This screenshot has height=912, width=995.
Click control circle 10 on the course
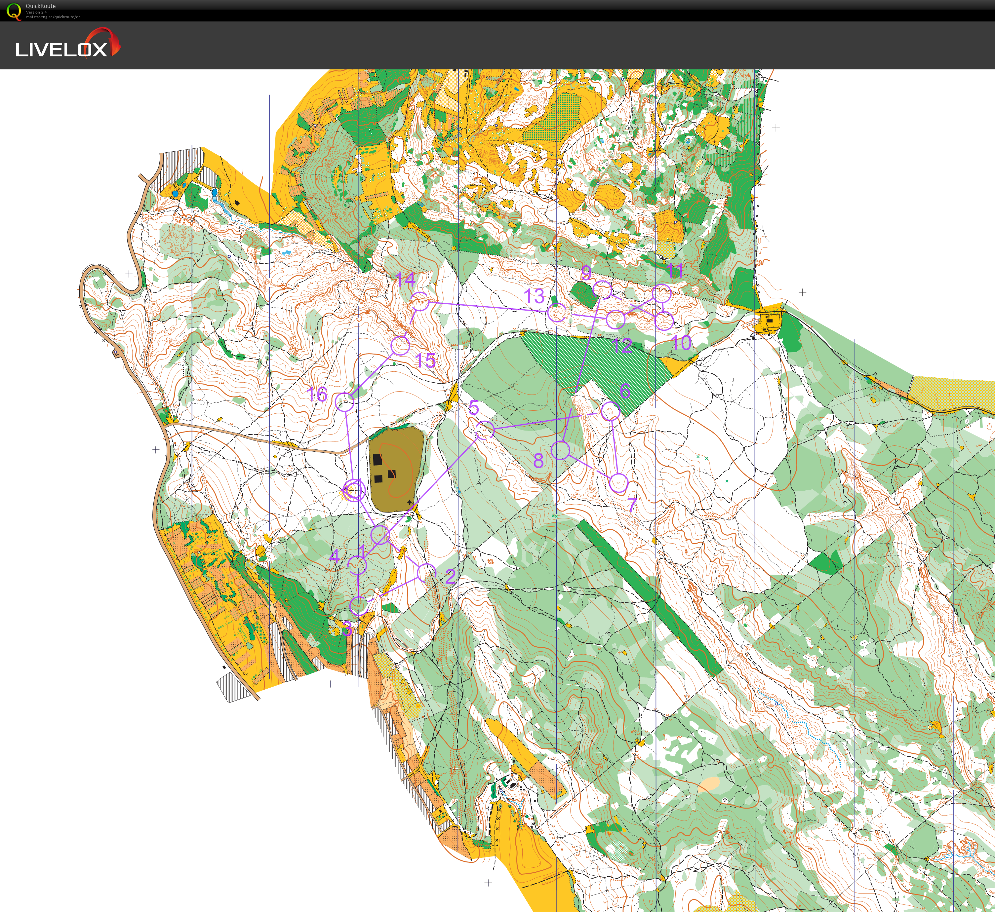pyautogui.click(x=664, y=321)
